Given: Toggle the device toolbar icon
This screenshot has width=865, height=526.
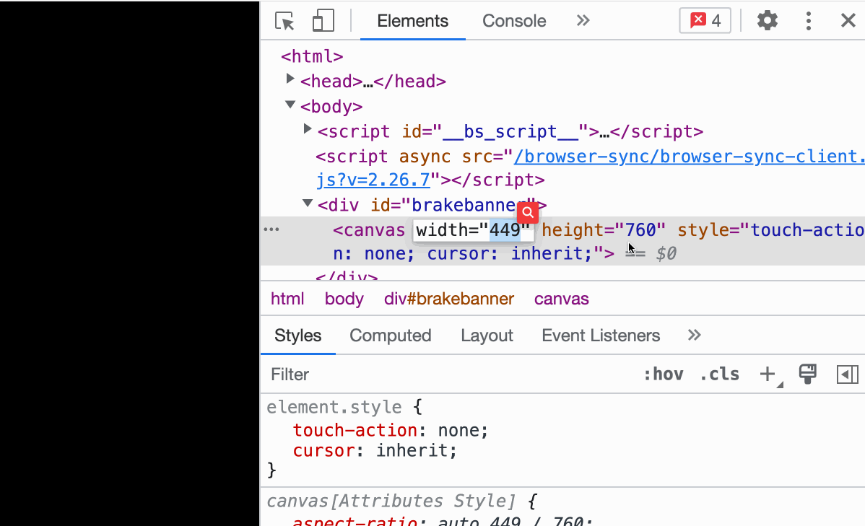Looking at the screenshot, I should (323, 21).
